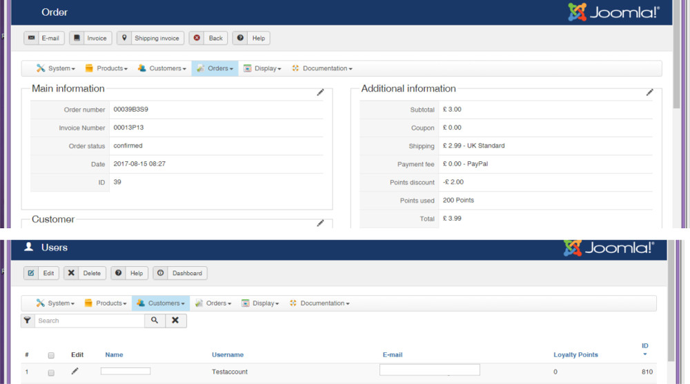Click the invoice icon beside Invoice
This screenshot has height=384, width=690.
pyautogui.click(x=77, y=38)
